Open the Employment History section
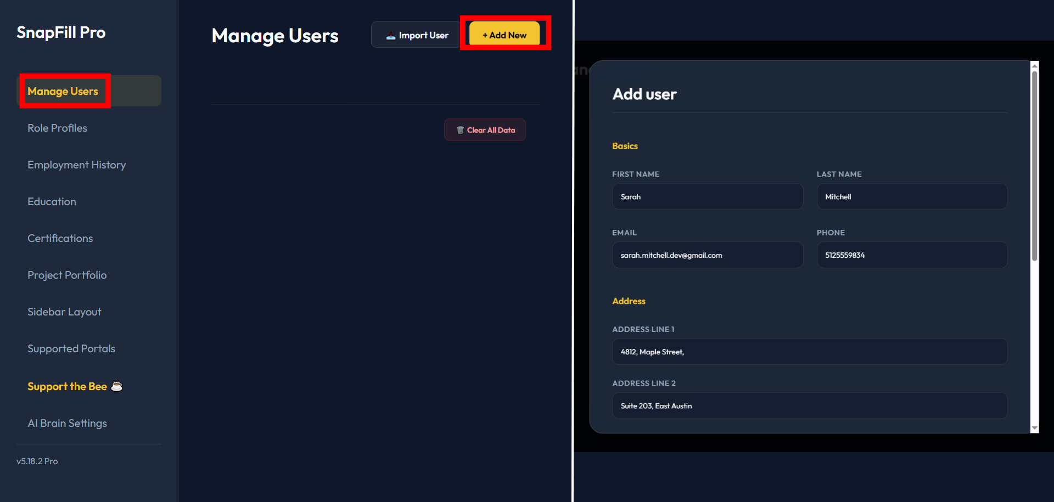The image size is (1054, 502). (x=77, y=164)
